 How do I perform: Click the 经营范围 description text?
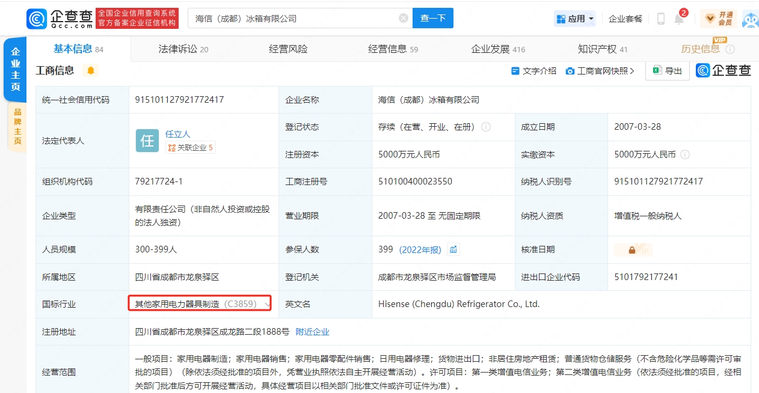[x=438, y=372]
